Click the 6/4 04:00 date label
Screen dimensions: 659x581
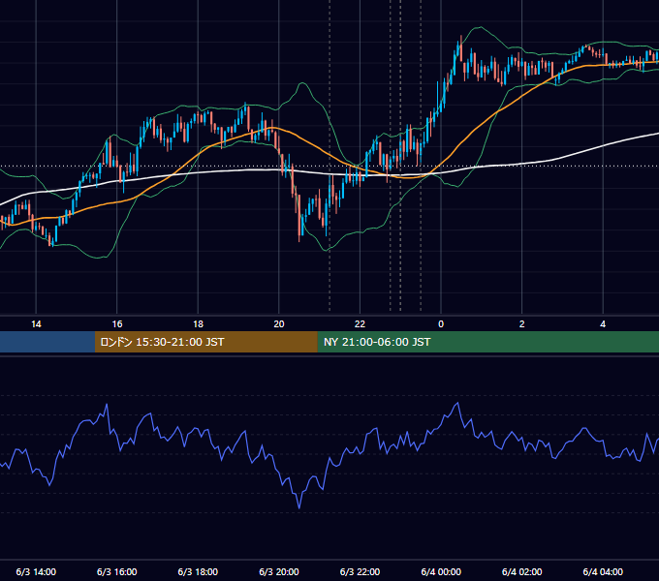(x=603, y=572)
